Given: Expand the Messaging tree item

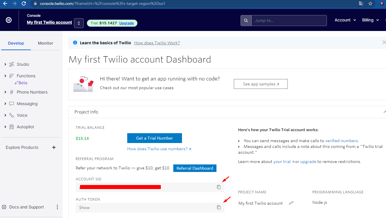Looking at the screenshot, I should click(x=5, y=104).
